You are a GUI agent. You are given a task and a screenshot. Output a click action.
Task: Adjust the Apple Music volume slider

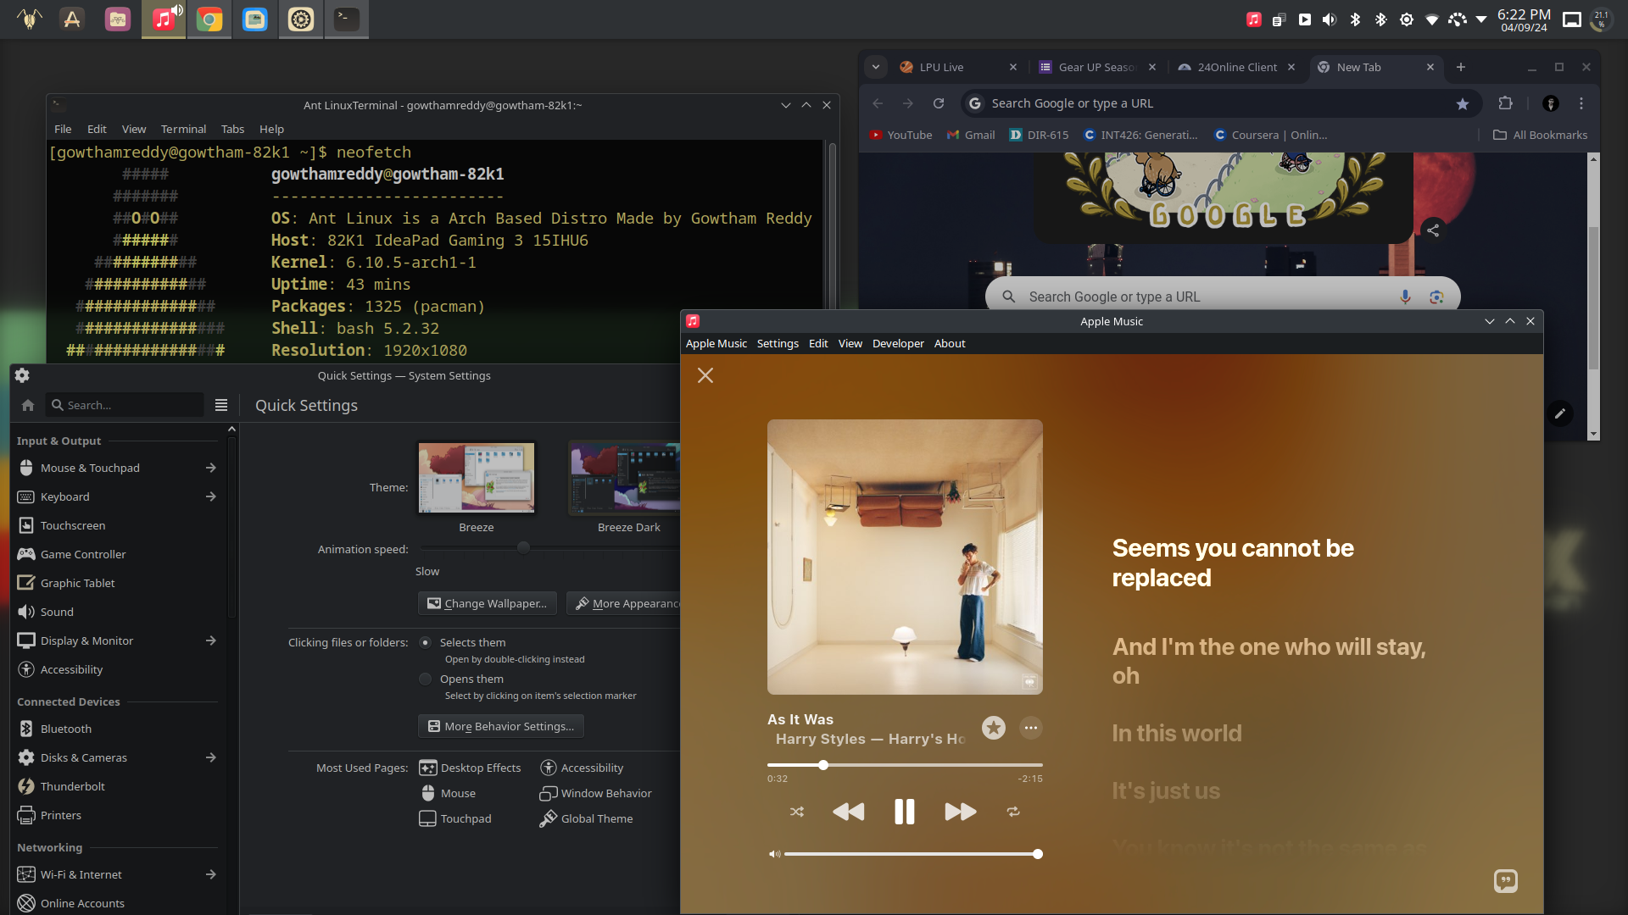[x=913, y=854]
